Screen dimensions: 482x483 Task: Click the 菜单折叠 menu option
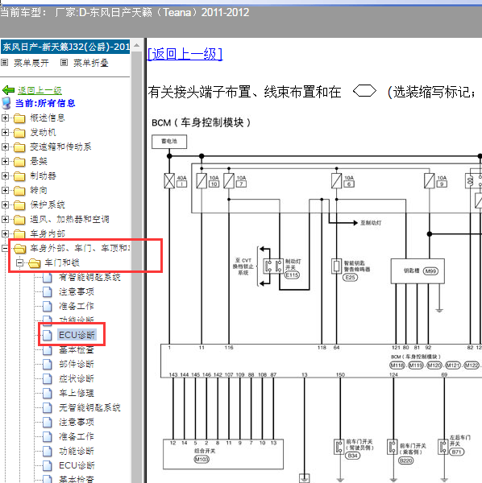pyautogui.click(x=90, y=63)
